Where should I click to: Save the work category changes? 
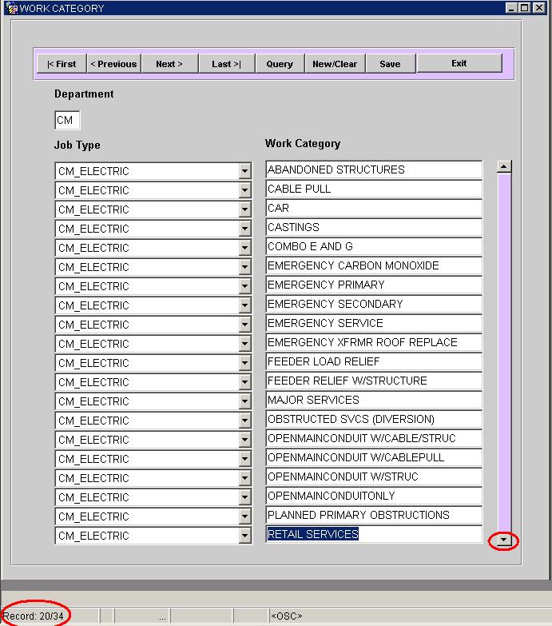tap(390, 64)
